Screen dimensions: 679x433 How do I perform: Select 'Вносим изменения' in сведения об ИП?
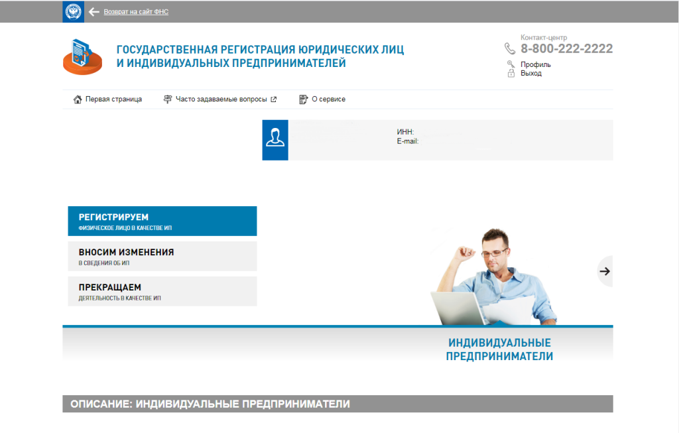click(162, 256)
